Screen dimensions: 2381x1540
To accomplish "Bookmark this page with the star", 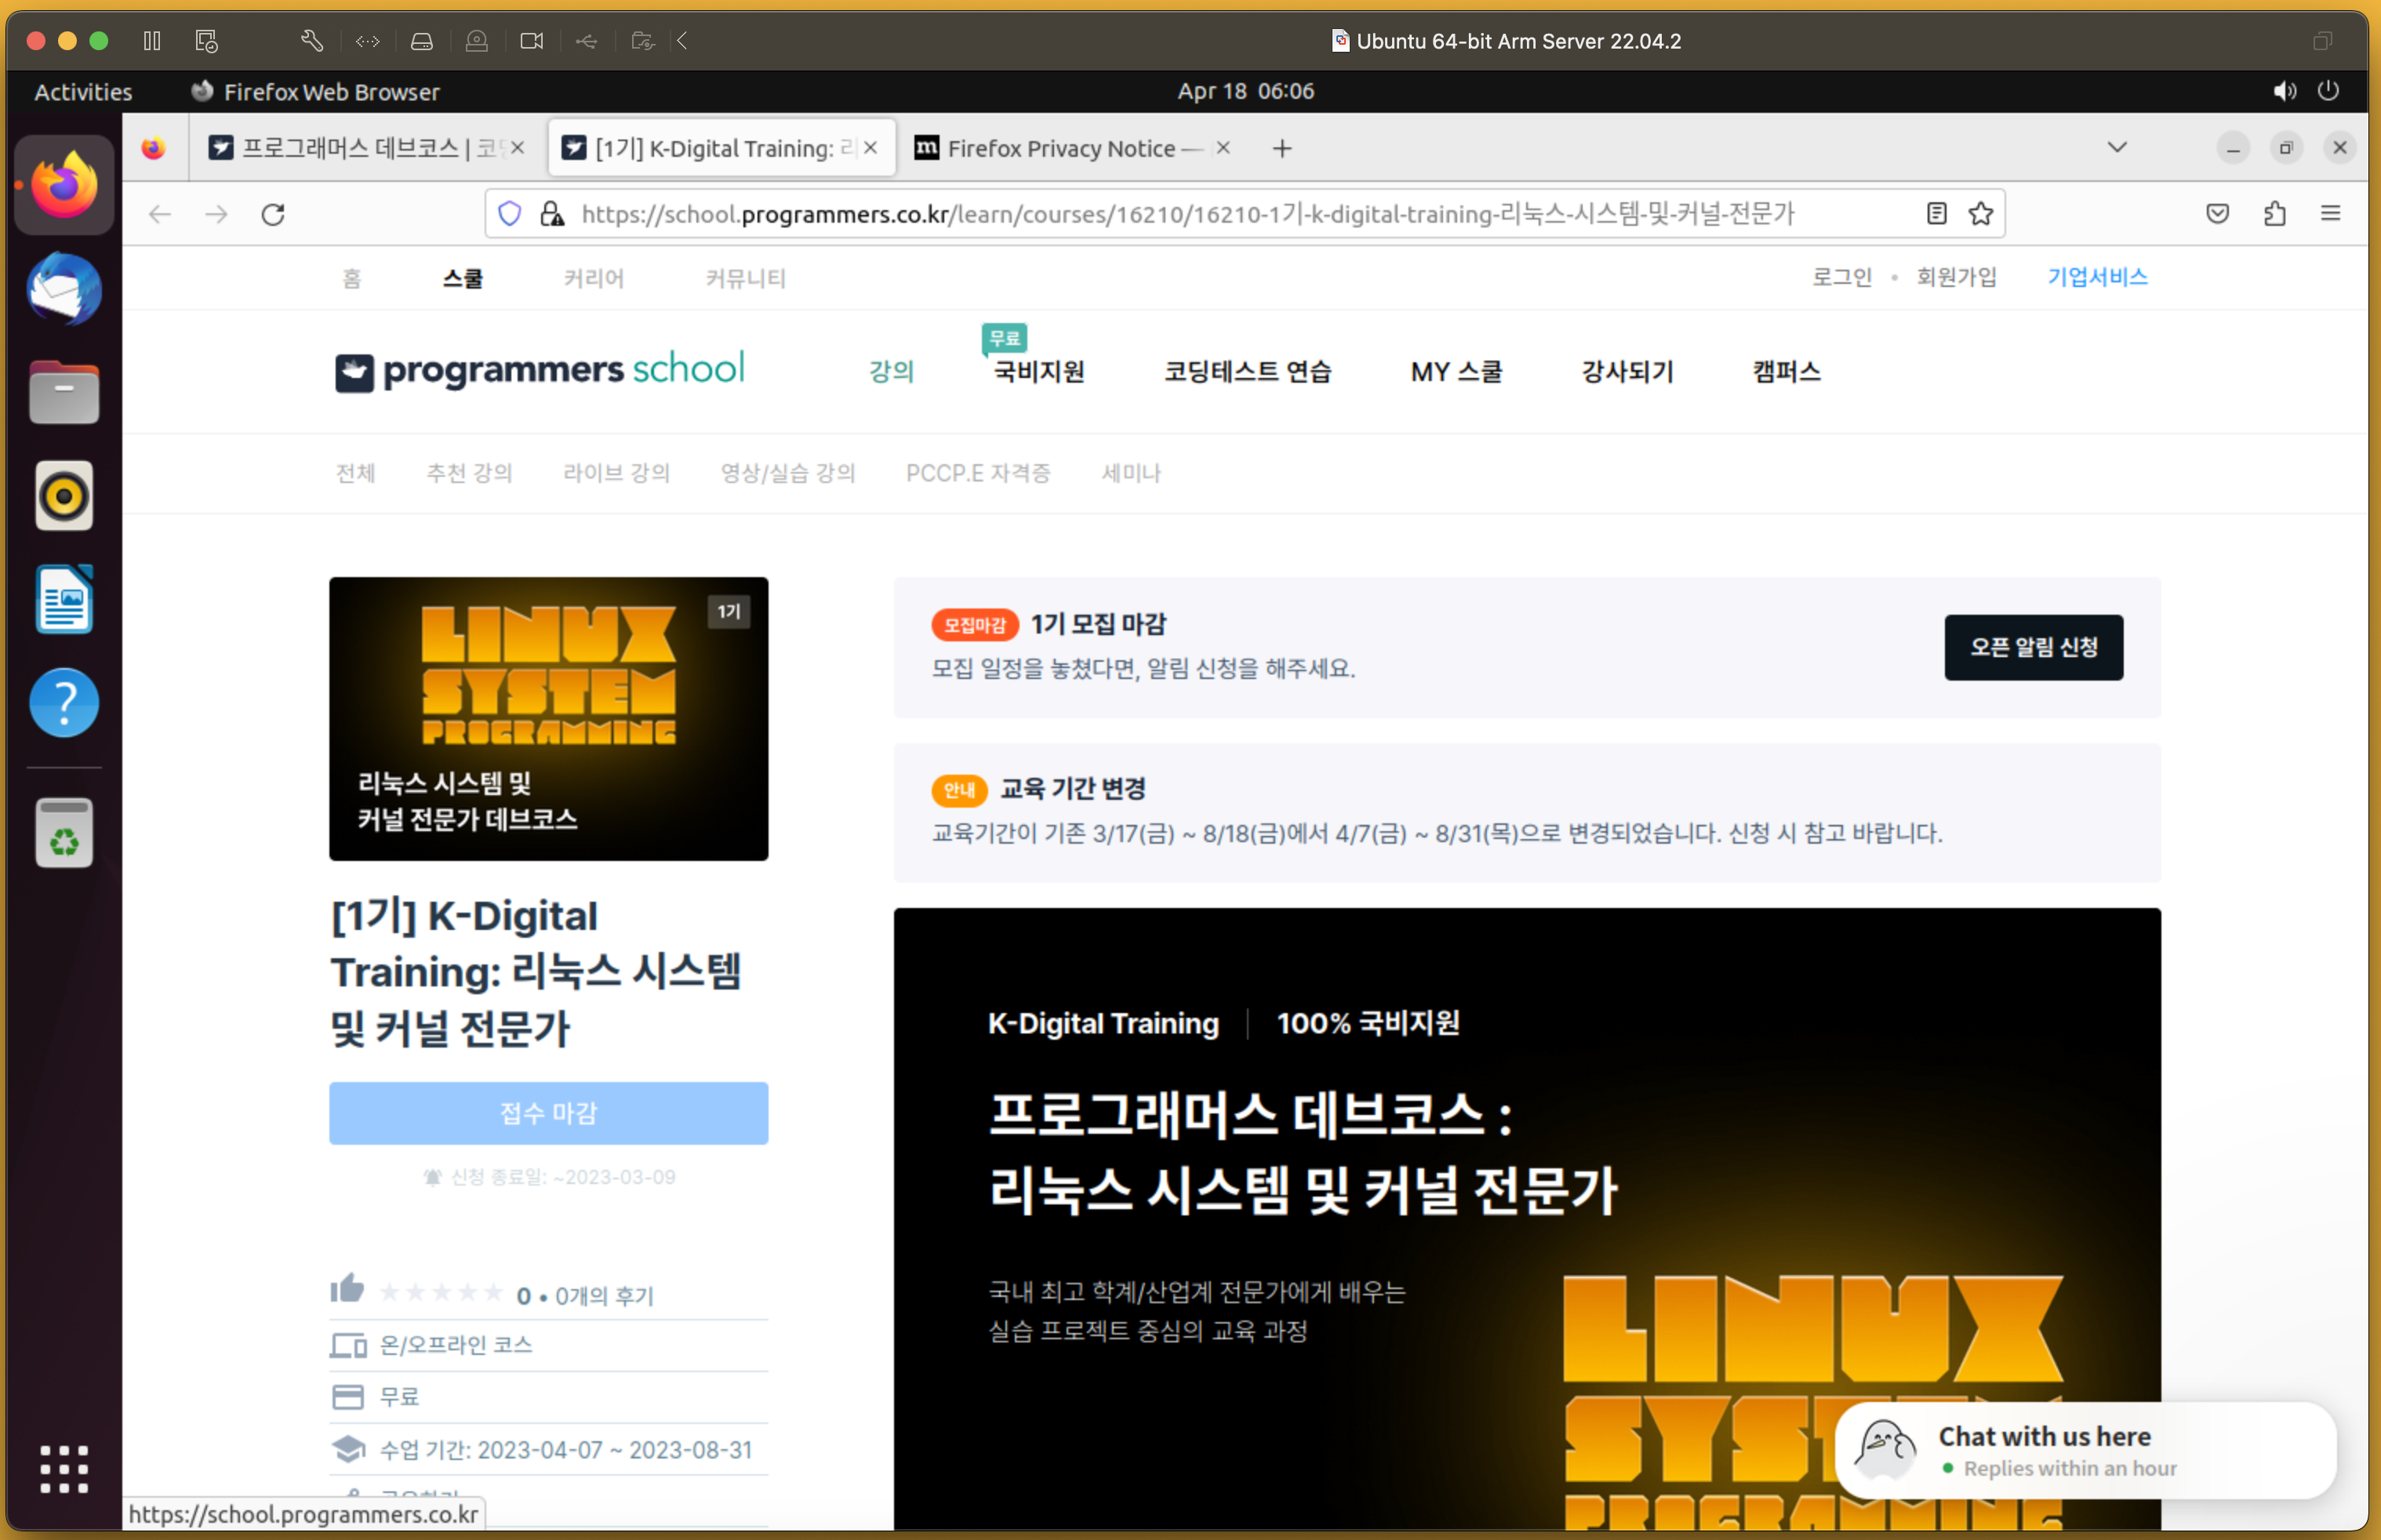I will pyautogui.click(x=1981, y=214).
